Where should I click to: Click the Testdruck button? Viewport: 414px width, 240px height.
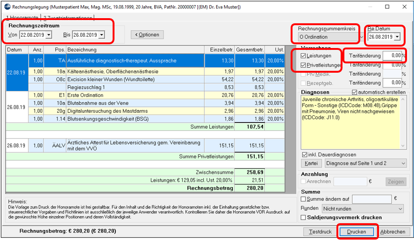[x=320, y=232]
